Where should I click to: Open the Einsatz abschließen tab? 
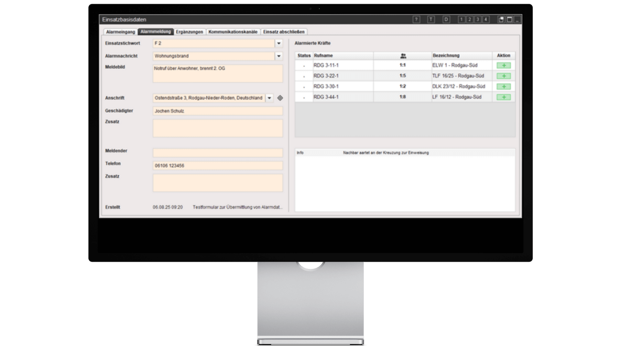[284, 32]
